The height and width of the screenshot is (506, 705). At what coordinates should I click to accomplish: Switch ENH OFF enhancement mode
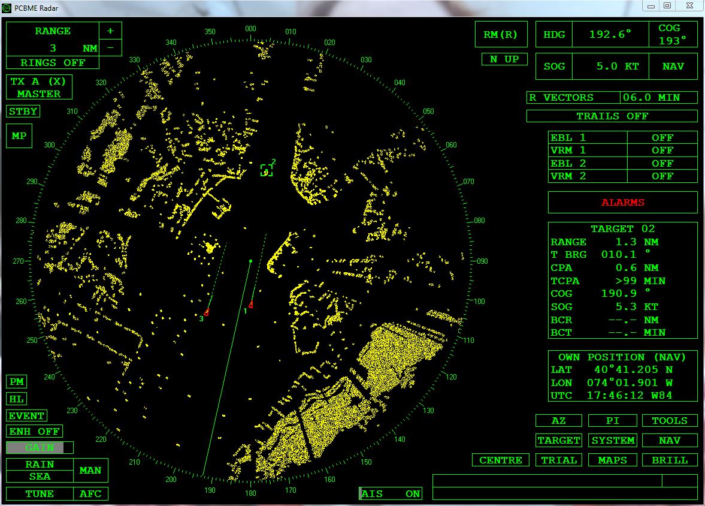coord(35,432)
